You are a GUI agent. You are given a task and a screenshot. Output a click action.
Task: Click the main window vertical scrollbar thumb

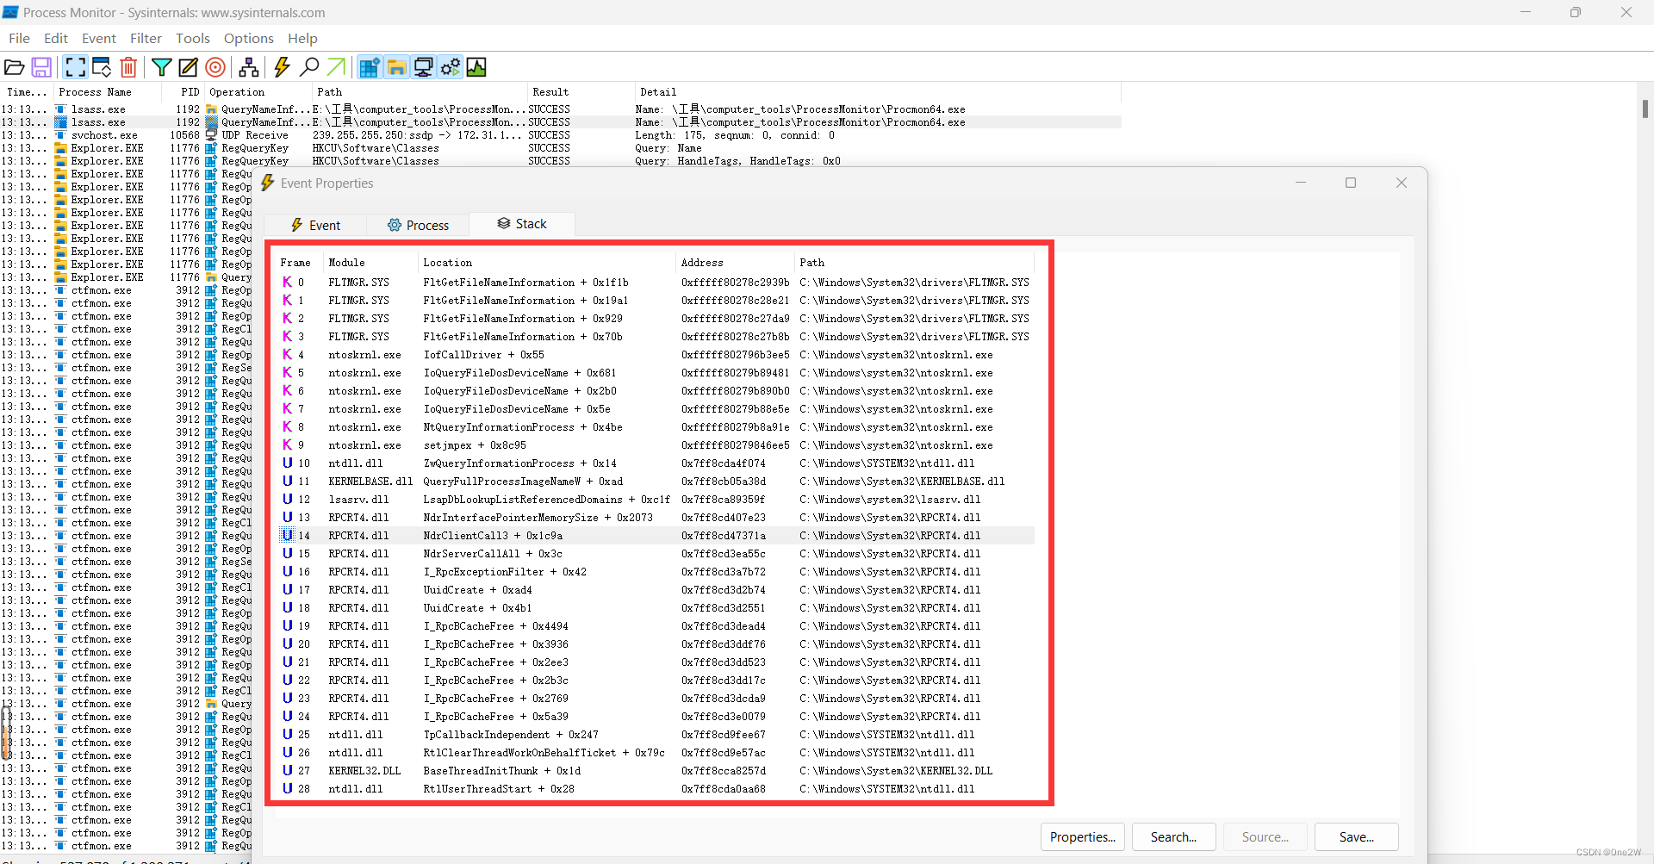click(x=1645, y=109)
